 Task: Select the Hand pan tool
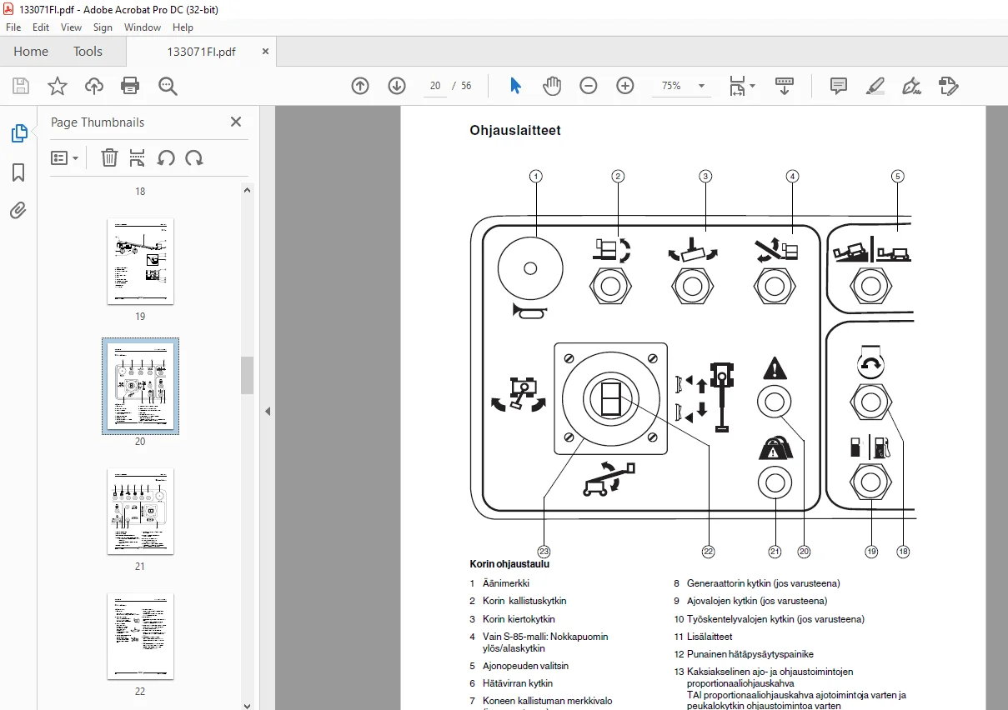(552, 86)
